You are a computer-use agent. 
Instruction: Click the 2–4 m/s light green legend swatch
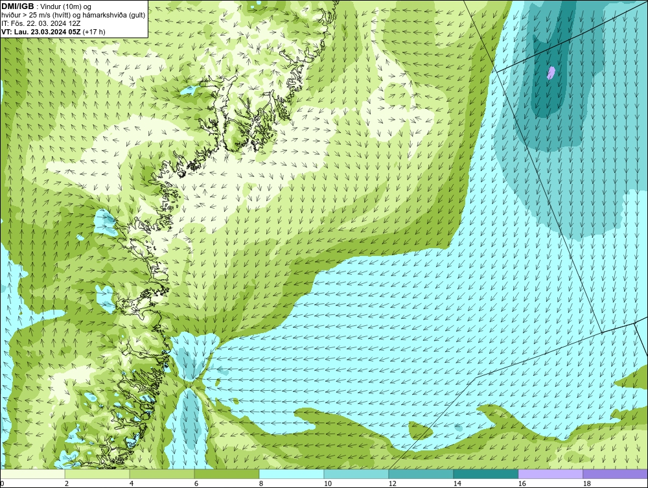[x=97, y=474]
